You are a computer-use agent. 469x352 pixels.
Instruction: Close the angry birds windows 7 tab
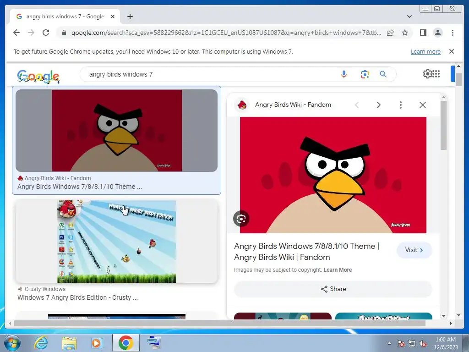click(113, 16)
